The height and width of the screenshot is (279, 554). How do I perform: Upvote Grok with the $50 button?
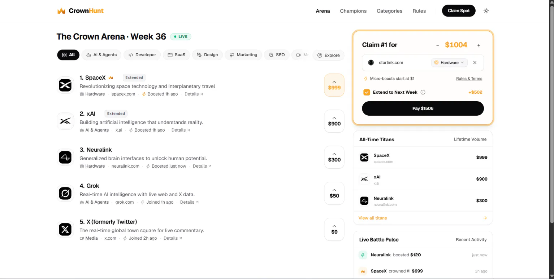334,193
